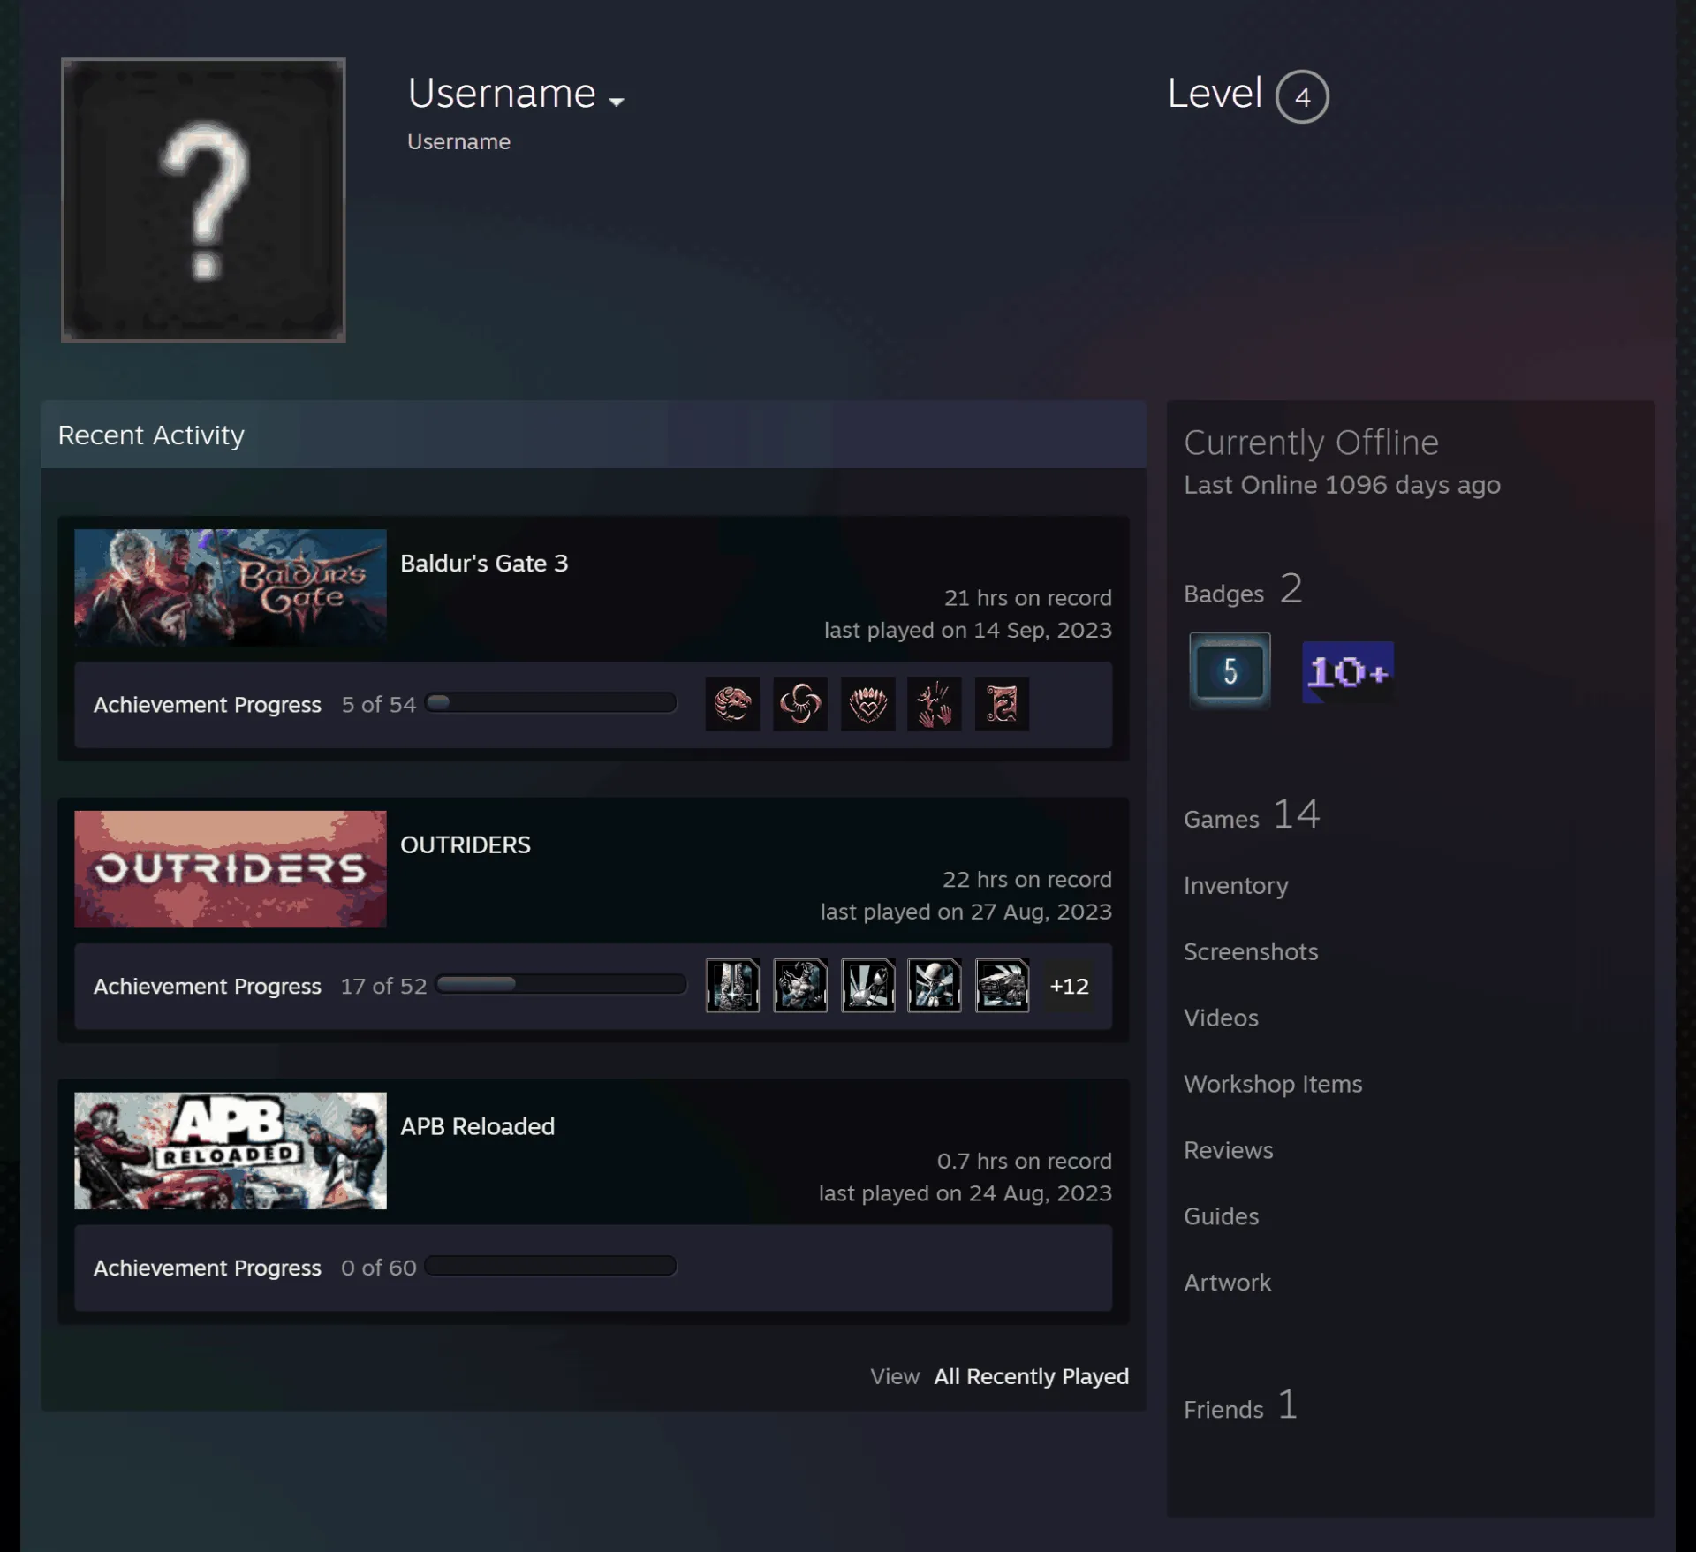Screen dimensions: 1696x1552
Task: Show the +12 more OUTRIDERS achievements
Action: [x=1069, y=986]
